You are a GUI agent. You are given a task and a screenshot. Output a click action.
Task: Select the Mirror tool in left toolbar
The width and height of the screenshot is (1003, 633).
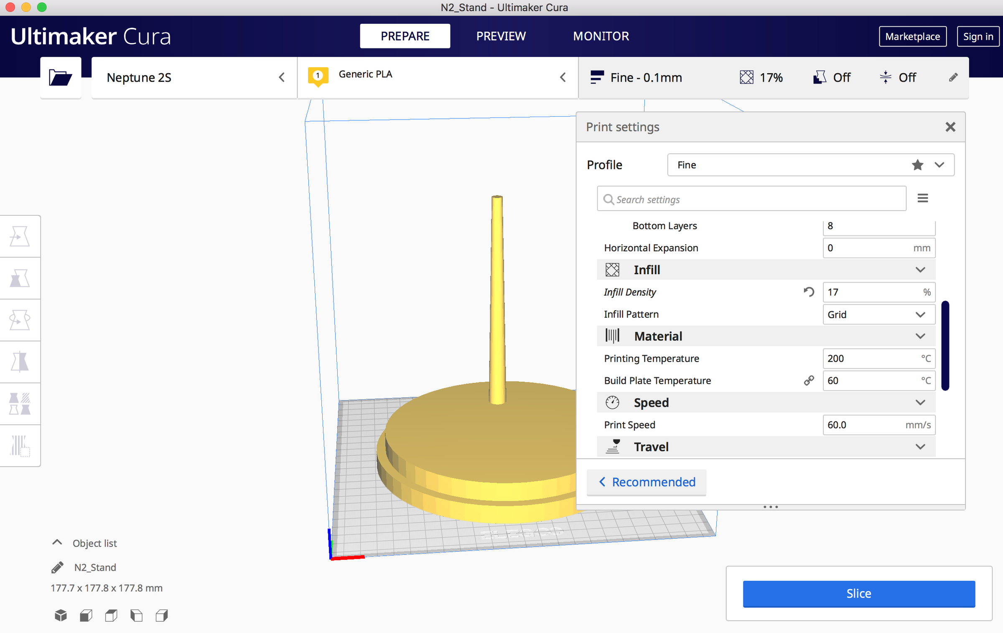click(20, 362)
